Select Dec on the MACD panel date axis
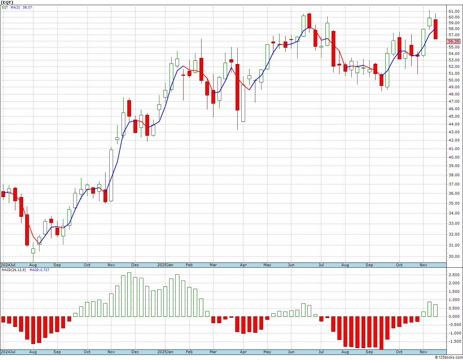This screenshot has width=463, height=360. tap(135, 352)
